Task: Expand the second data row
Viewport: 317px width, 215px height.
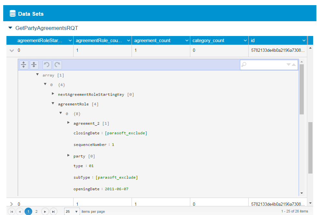Action: (12, 204)
